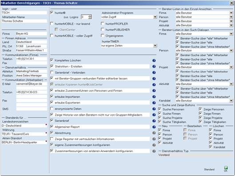The height and width of the screenshot is (176, 235).
Task: Click the help icon beside Komplettes Löschen
Action: click(154, 61)
